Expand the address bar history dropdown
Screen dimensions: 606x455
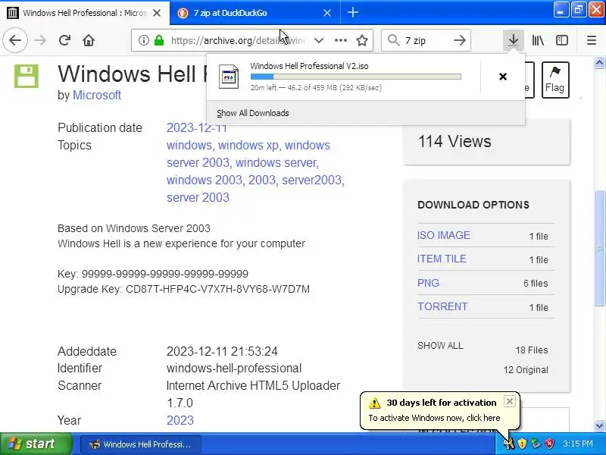coord(318,40)
